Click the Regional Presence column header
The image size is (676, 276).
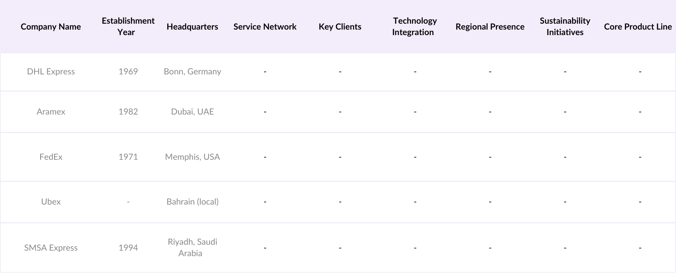coord(490,27)
